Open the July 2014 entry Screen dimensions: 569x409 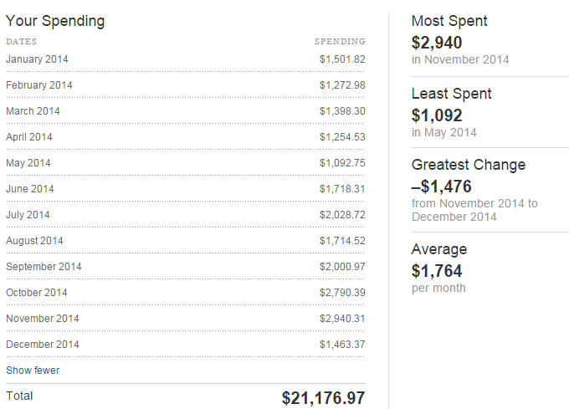pyautogui.click(x=186, y=215)
